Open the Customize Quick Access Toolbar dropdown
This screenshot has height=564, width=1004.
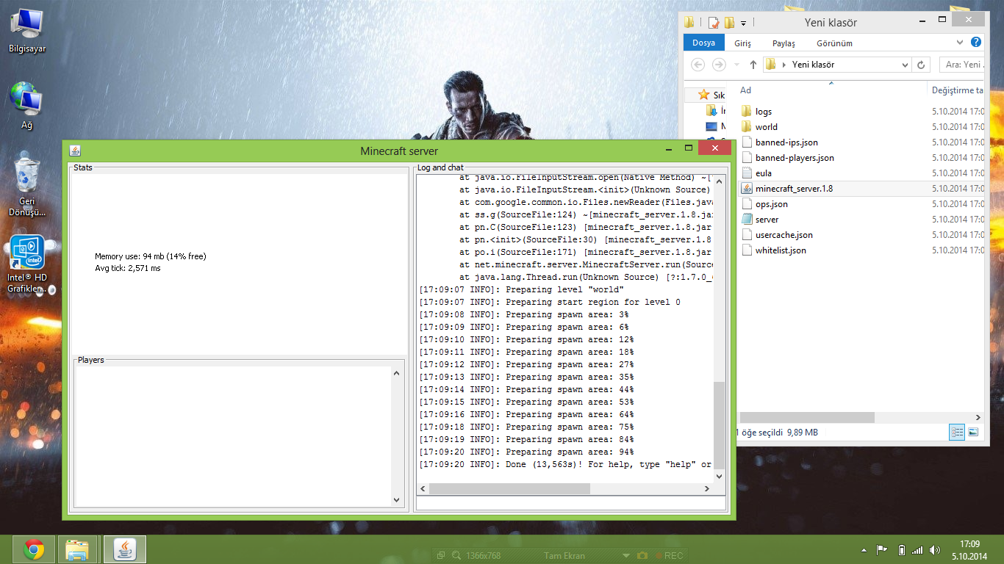click(x=744, y=23)
